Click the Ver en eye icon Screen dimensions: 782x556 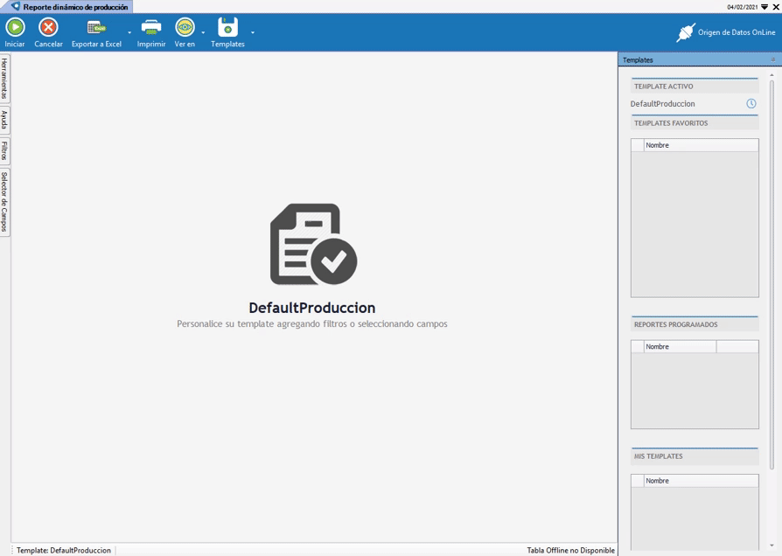pos(185,27)
